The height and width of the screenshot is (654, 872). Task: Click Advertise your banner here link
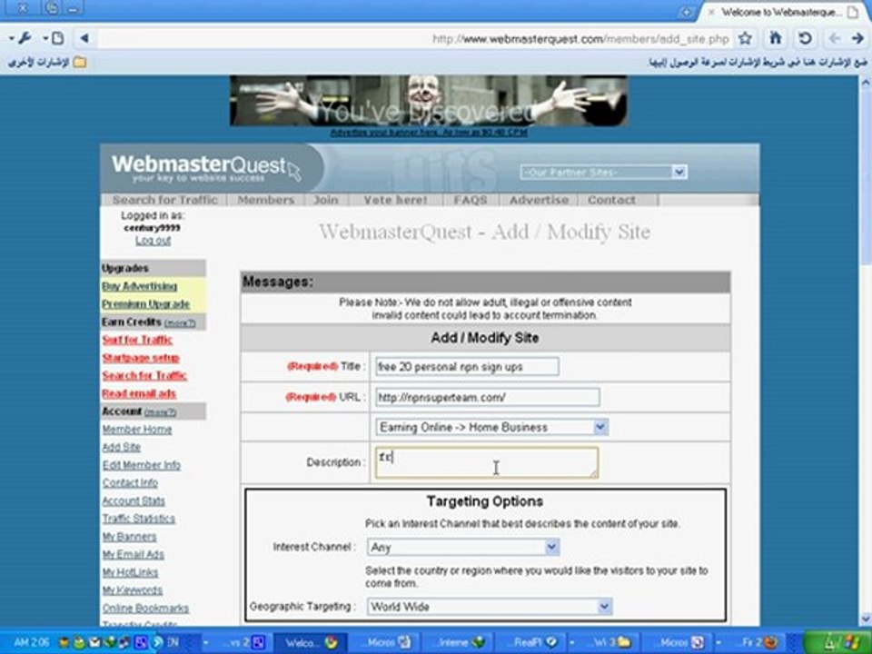[429, 133]
